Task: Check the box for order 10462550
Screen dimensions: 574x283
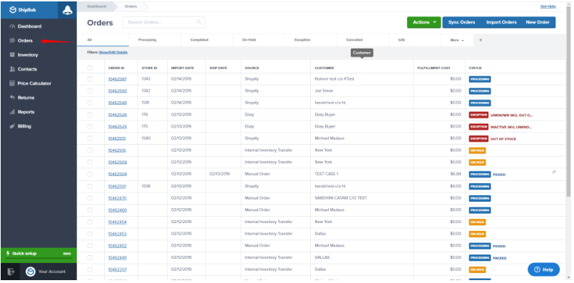Action: [x=90, y=91]
